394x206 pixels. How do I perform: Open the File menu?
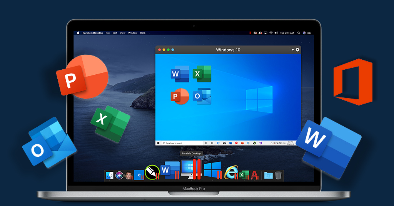coord(108,33)
